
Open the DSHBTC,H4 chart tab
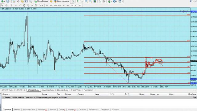76,90
